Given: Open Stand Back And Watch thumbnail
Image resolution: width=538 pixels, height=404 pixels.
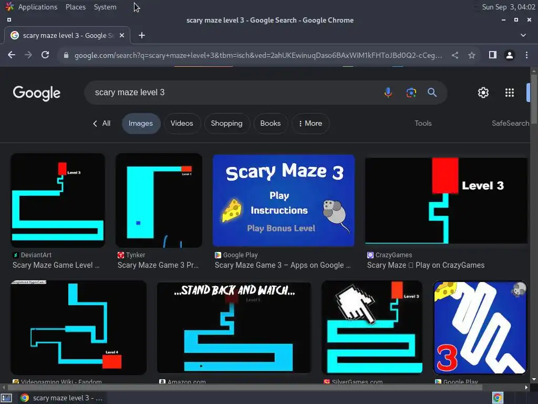Looking at the screenshot, I should click(x=234, y=327).
